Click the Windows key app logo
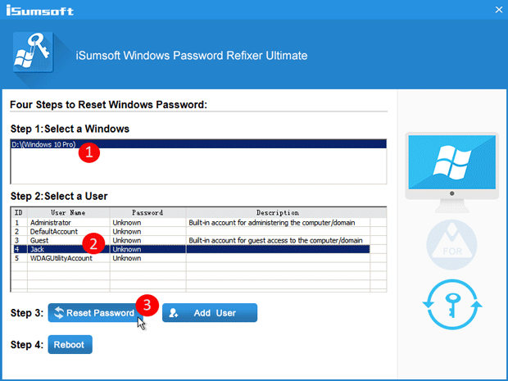Viewport: 508px width, 381px height. [x=33, y=52]
